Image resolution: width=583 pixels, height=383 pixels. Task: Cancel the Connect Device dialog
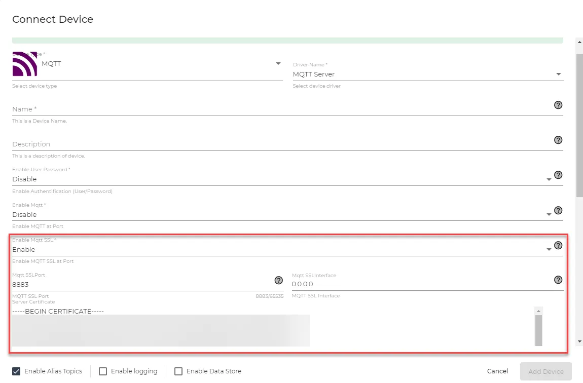click(497, 371)
